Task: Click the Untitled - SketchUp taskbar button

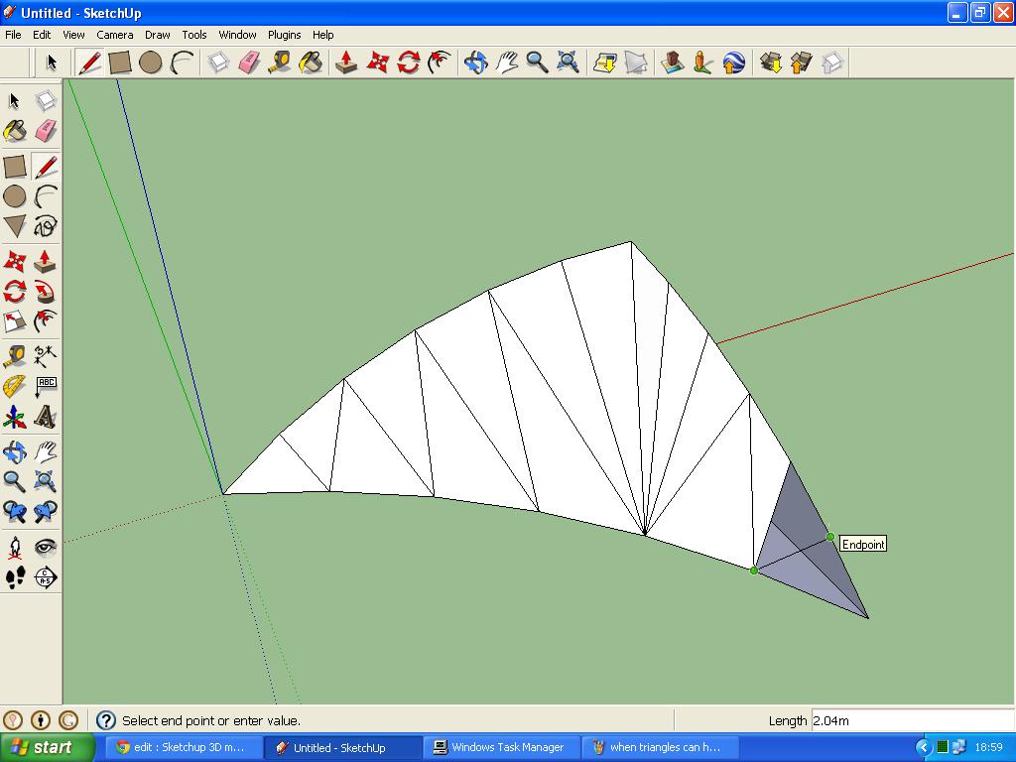Action: [x=342, y=747]
